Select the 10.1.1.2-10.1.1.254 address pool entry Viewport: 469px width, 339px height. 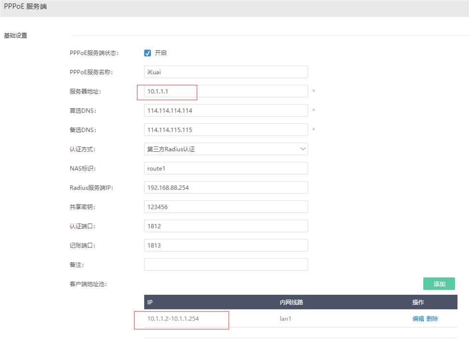pos(173,318)
